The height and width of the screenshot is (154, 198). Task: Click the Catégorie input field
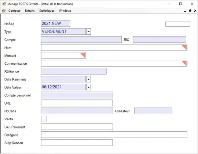[114, 135]
